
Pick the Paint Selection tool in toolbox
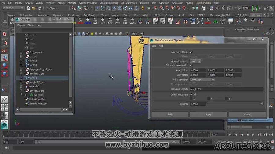click(x=5, y=51)
